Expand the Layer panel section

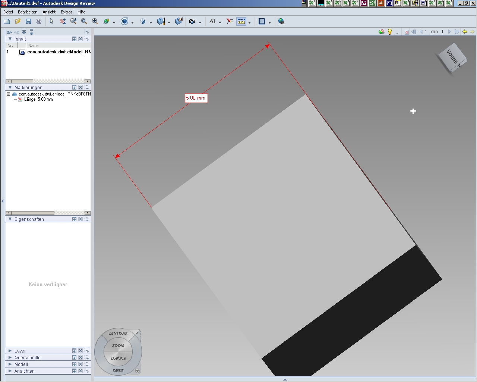click(x=10, y=351)
